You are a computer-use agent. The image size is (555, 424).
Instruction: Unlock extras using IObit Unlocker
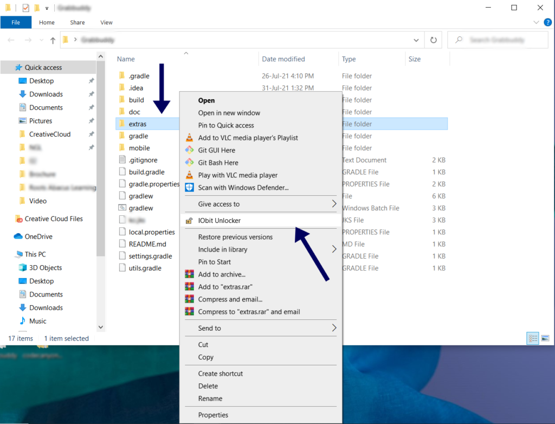tap(220, 219)
